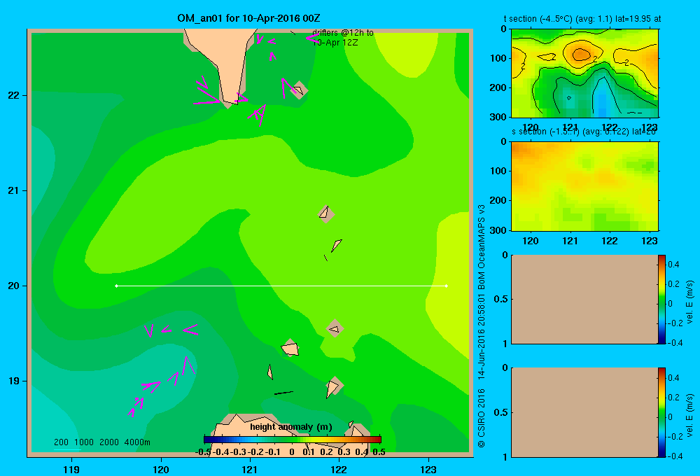Image resolution: width=700 pixels, height=476 pixels.
Task: Click depth label 300 on t section axis
Action: click(x=500, y=118)
